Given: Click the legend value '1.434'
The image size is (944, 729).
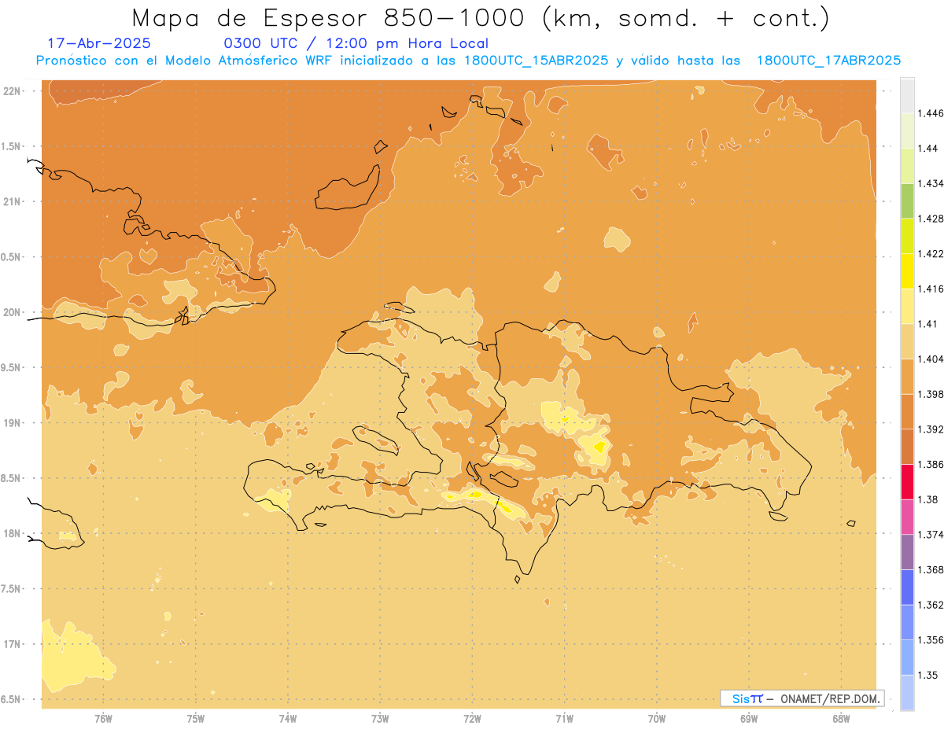Looking at the screenshot, I should click(x=930, y=183).
